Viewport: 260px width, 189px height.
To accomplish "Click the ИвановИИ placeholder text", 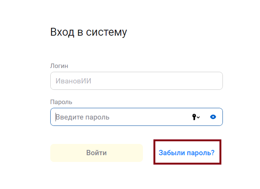I will pos(74,81).
